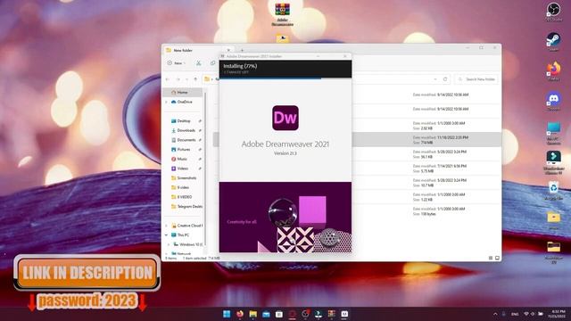Add a new tab in File Explorer
571x321 pixels.
[242, 50]
